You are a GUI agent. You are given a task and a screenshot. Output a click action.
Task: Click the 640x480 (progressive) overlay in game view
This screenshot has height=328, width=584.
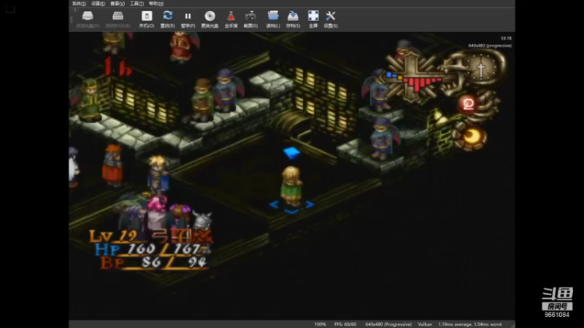(490, 45)
